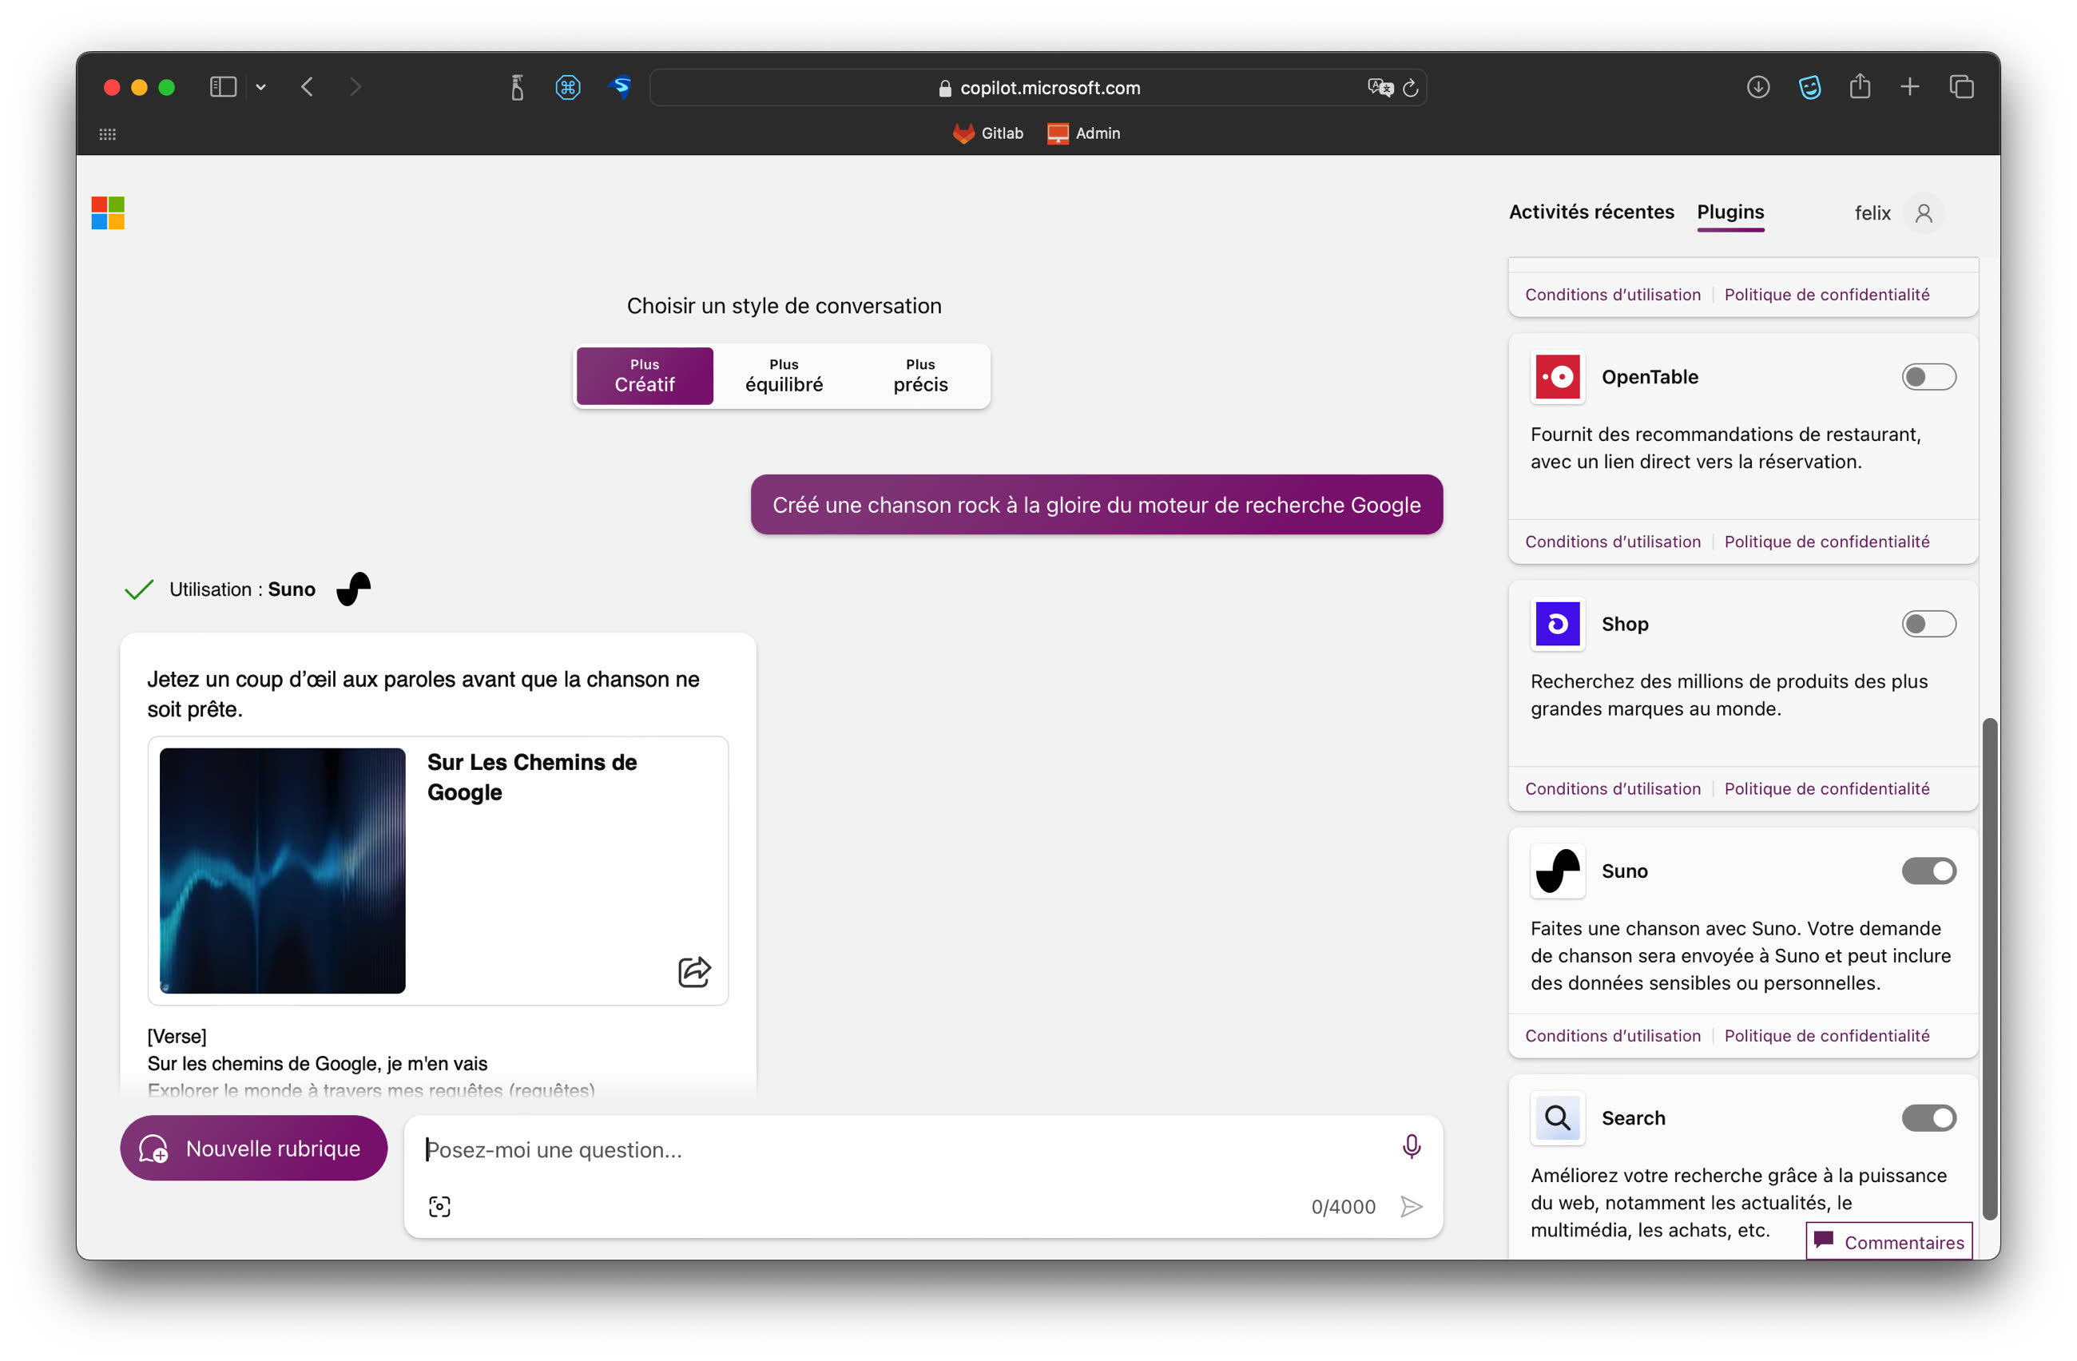The height and width of the screenshot is (1361, 2077).
Task: Open the Safari share icon
Action: [x=1860, y=86]
